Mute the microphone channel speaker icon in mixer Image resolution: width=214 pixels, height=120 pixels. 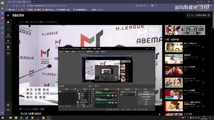click(113, 96)
